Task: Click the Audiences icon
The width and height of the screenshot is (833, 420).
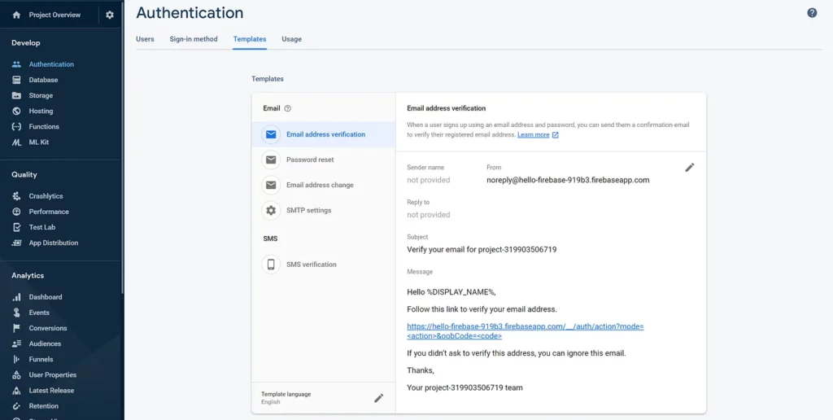Action: (x=16, y=344)
